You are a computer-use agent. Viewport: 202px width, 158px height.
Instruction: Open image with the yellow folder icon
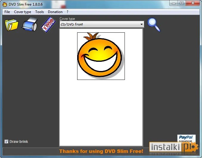[x=12, y=25]
